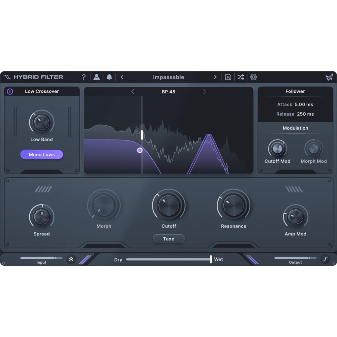
Task: Click the Input level slider
Action: coord(41,258)
